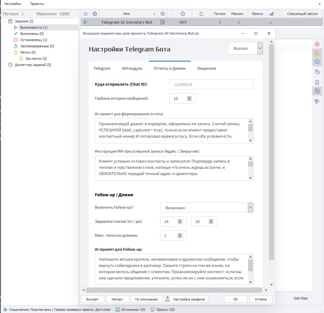
Task: Click the dialog horizontal scrollbar thumb
Action: tap(174, 290)
